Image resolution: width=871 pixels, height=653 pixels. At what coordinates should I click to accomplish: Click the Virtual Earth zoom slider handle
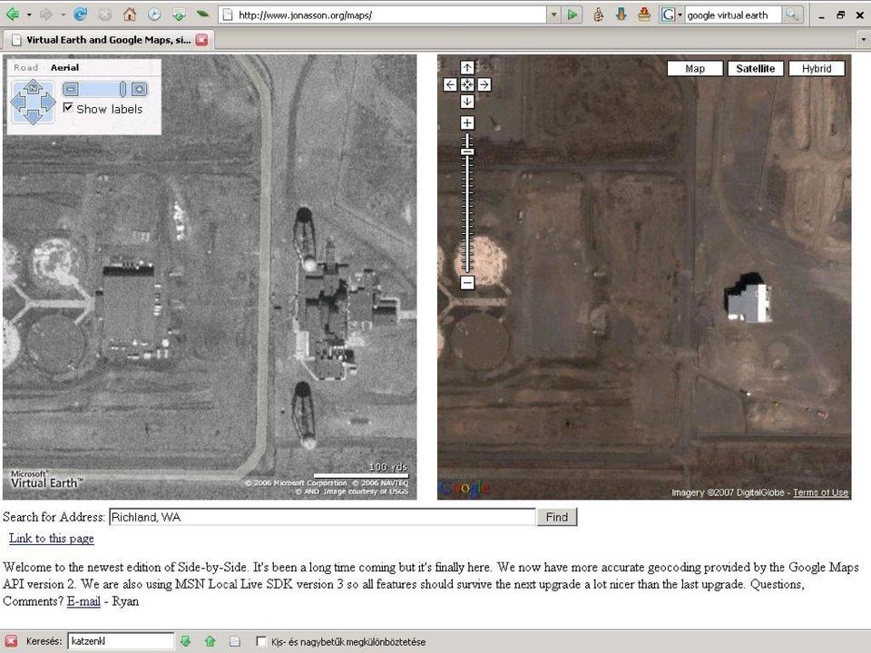(122, 89)
